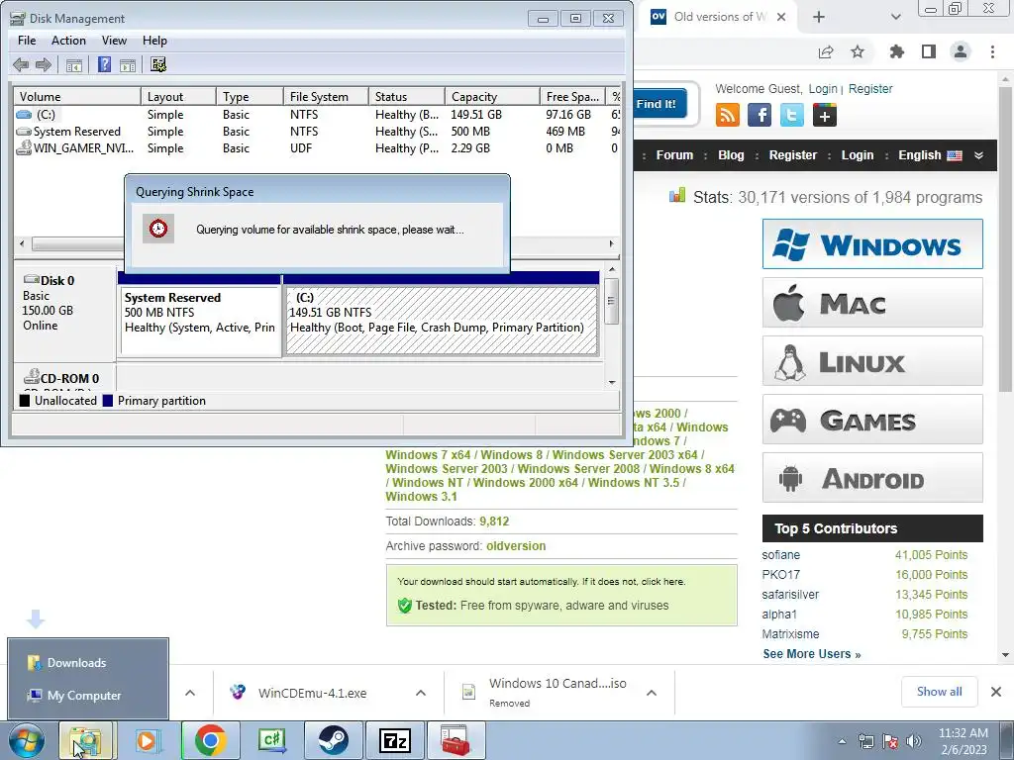Open Steam from the taskbar
1014x760 pixels.
pos(333,740)
